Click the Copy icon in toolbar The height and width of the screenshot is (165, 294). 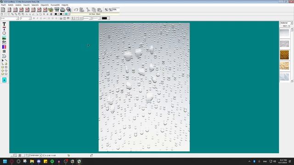pos(94,10)
